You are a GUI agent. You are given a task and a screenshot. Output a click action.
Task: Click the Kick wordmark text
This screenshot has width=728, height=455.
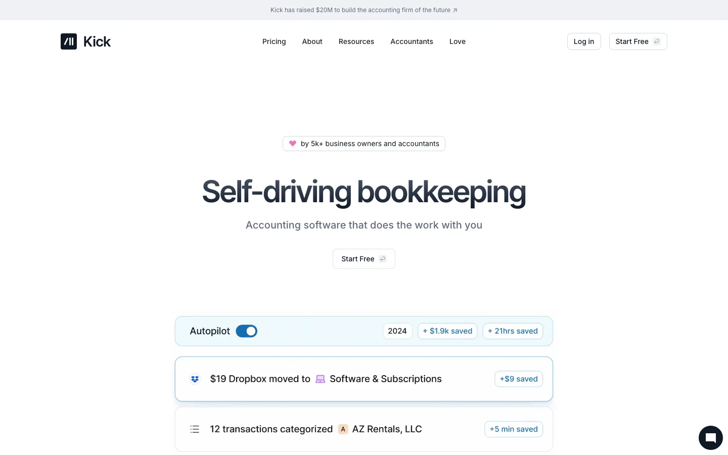click(97, 41)
